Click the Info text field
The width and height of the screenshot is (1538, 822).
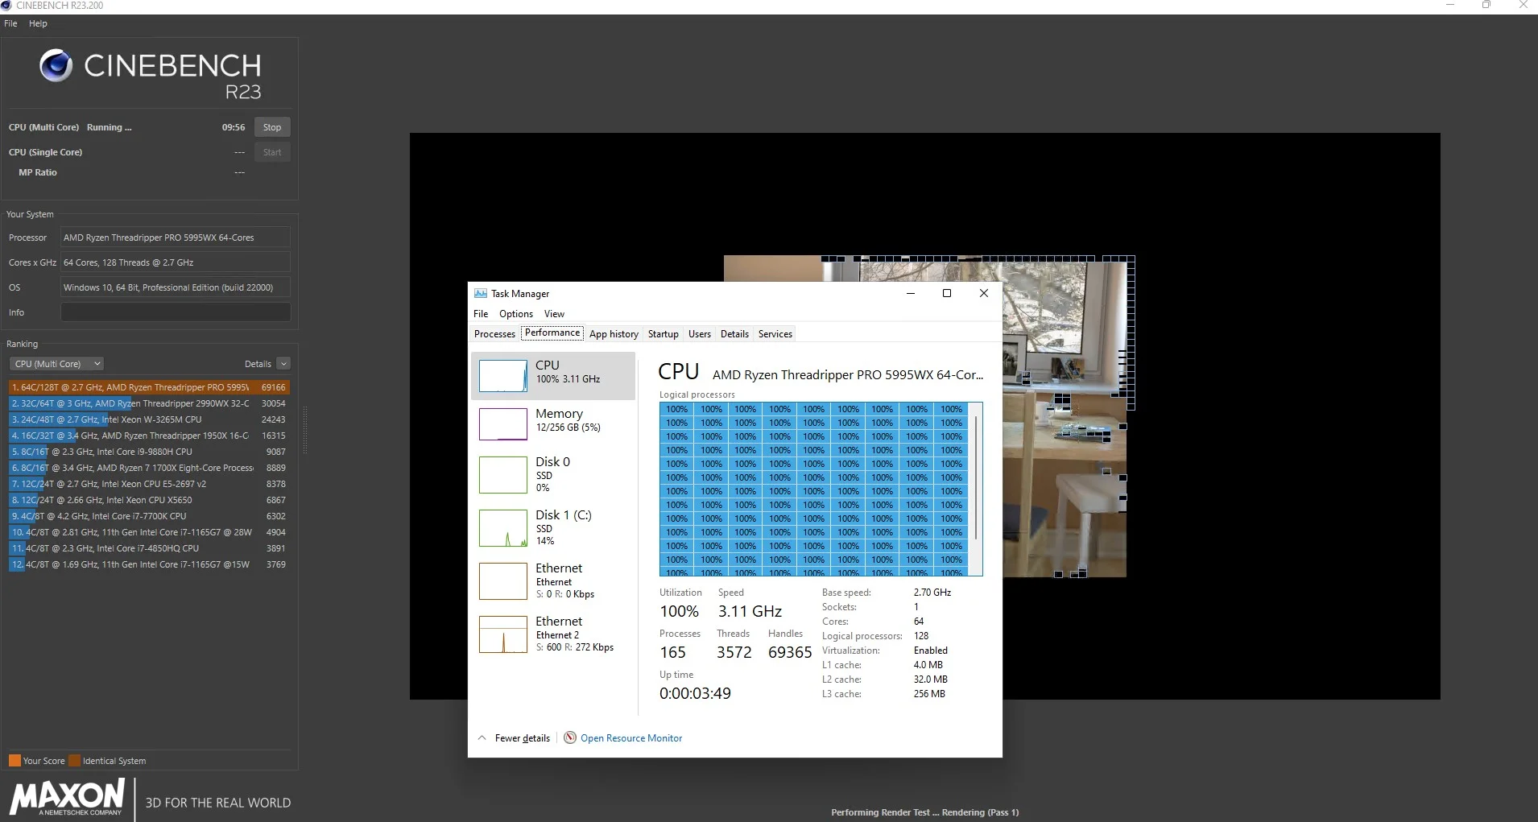click(176, 312)
